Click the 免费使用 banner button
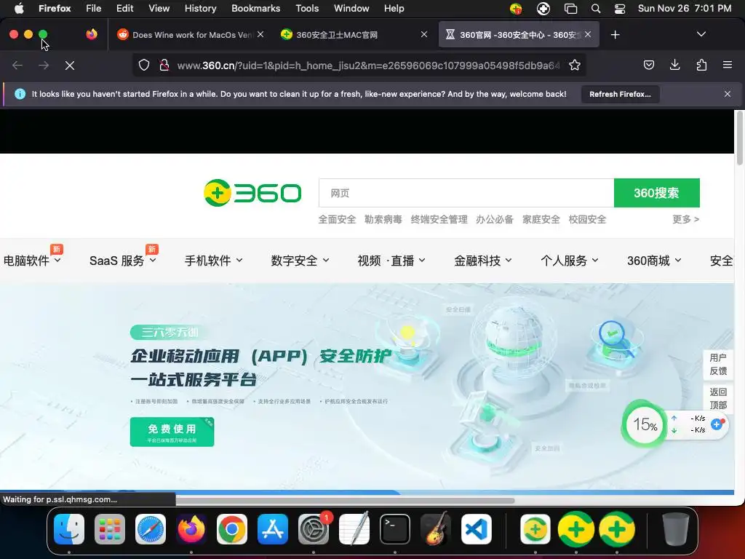 [172, 432]
